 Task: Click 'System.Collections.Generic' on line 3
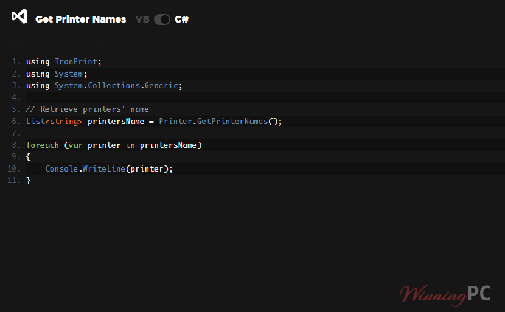[116, 86]
